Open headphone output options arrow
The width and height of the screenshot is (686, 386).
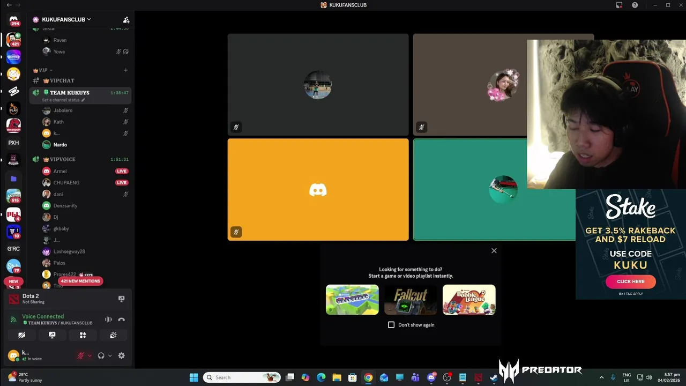pyautogui.click(x=110, y=355)
